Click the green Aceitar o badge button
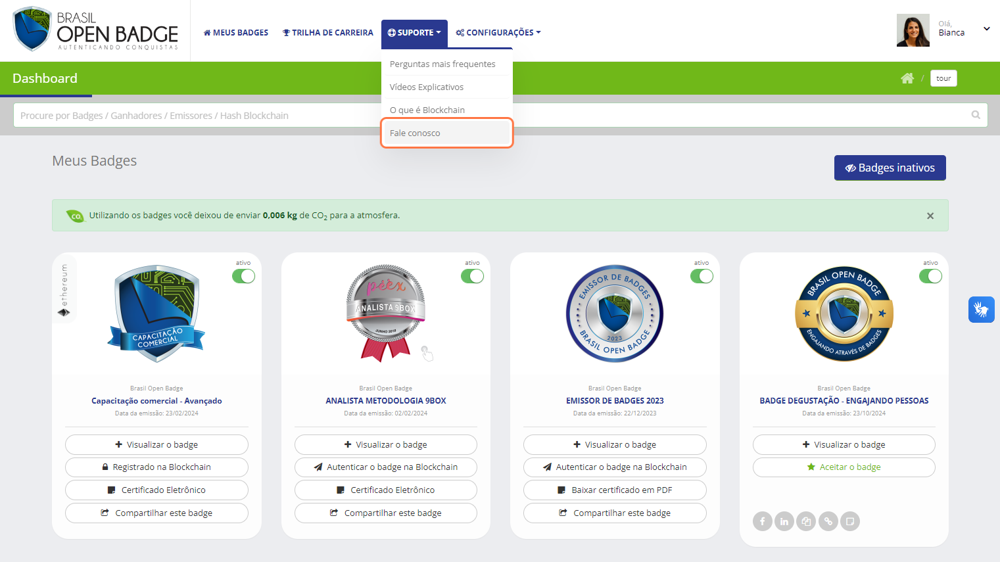The image size is (1000, 562). click(844, 467)
